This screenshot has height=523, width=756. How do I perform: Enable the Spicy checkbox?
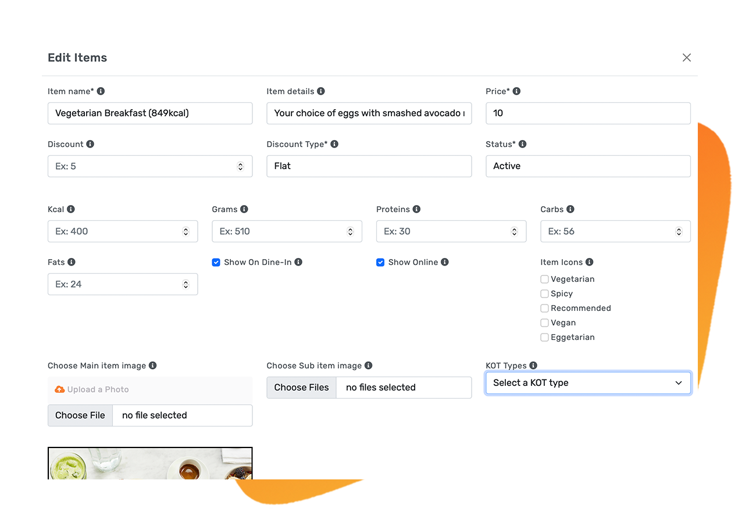point(544,294)
